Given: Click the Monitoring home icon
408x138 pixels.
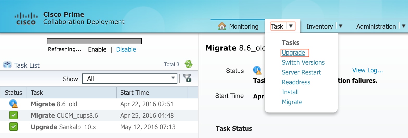Looking at the screenshot, I should click(222, 26).
